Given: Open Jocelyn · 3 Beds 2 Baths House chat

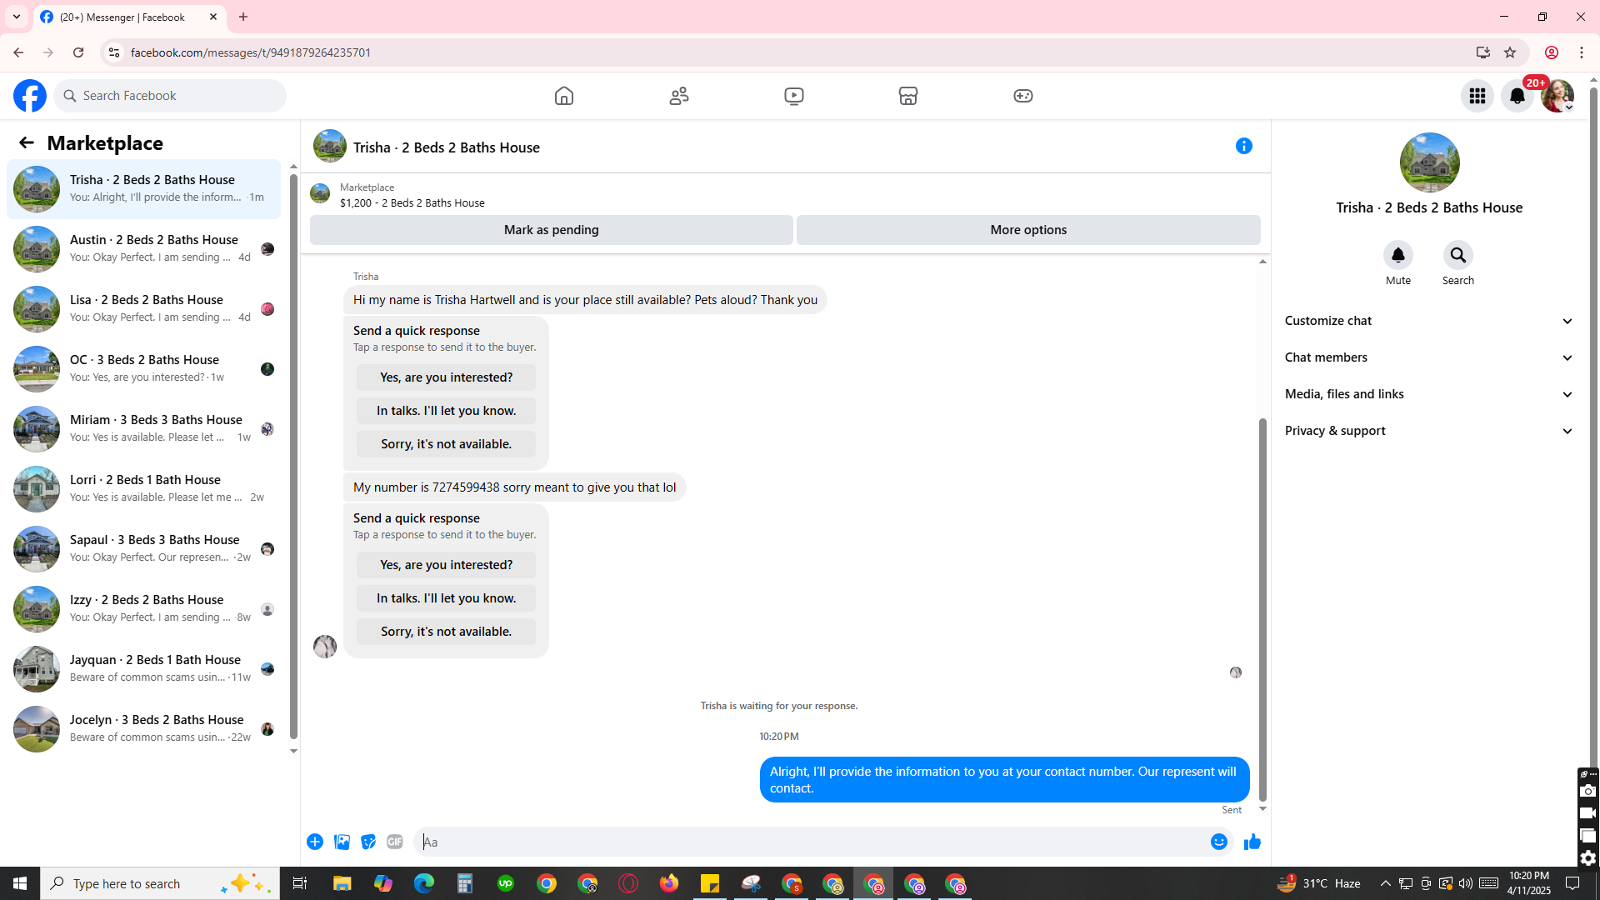Looking at the screenshot, I should tap(143, 729).
